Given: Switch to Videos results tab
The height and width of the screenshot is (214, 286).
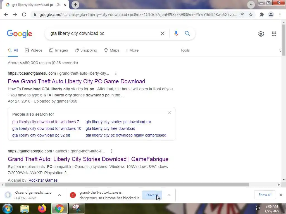Looking at the screenshot, I should (34, 50).
